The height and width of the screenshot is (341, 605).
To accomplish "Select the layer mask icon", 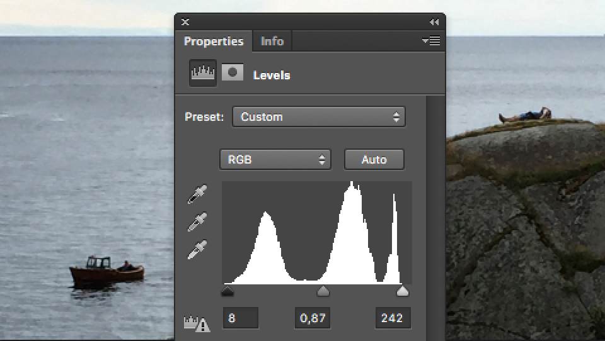I will click(233, 73).
